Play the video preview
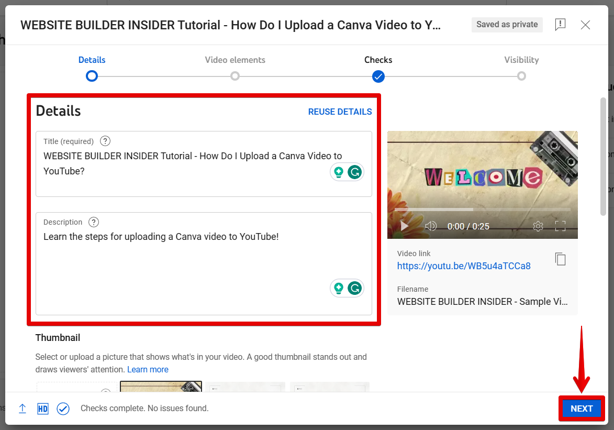 [404, 226]
